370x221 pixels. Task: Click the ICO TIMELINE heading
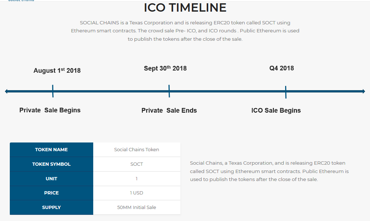coord(185,8)
